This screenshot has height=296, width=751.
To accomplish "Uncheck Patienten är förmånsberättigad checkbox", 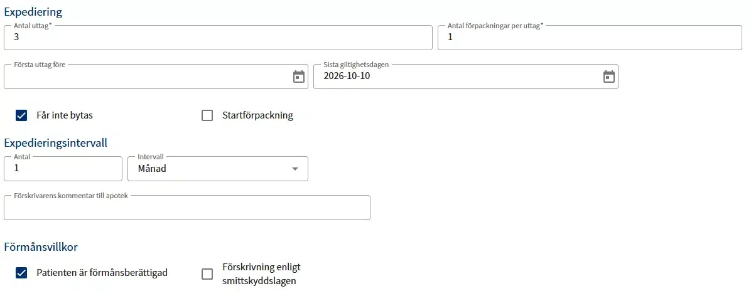I will (x=21, y=273).
